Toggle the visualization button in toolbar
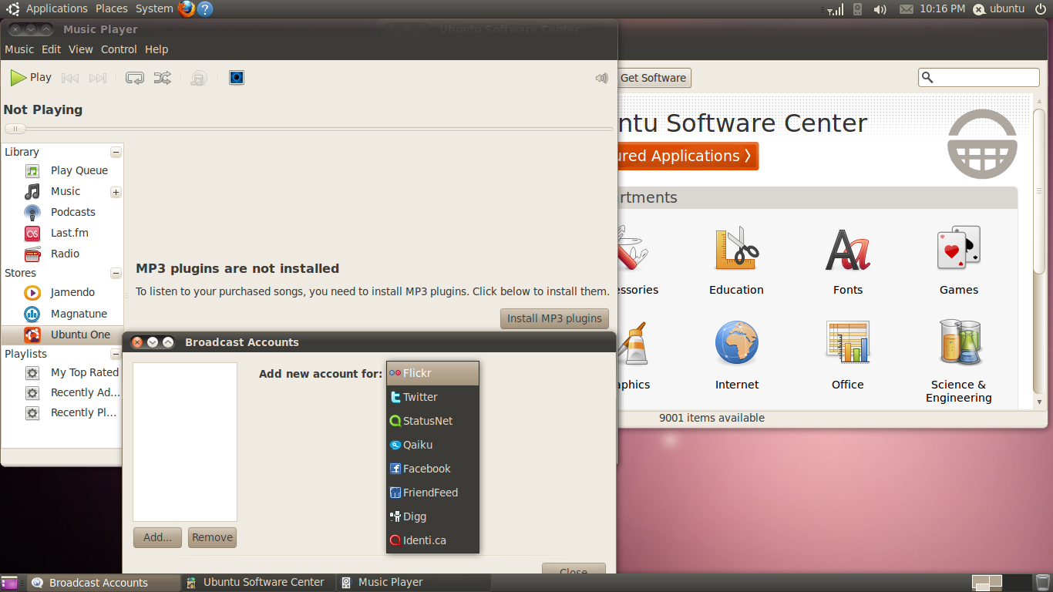This screenshot has width=1053, height=592. [237, 78]
